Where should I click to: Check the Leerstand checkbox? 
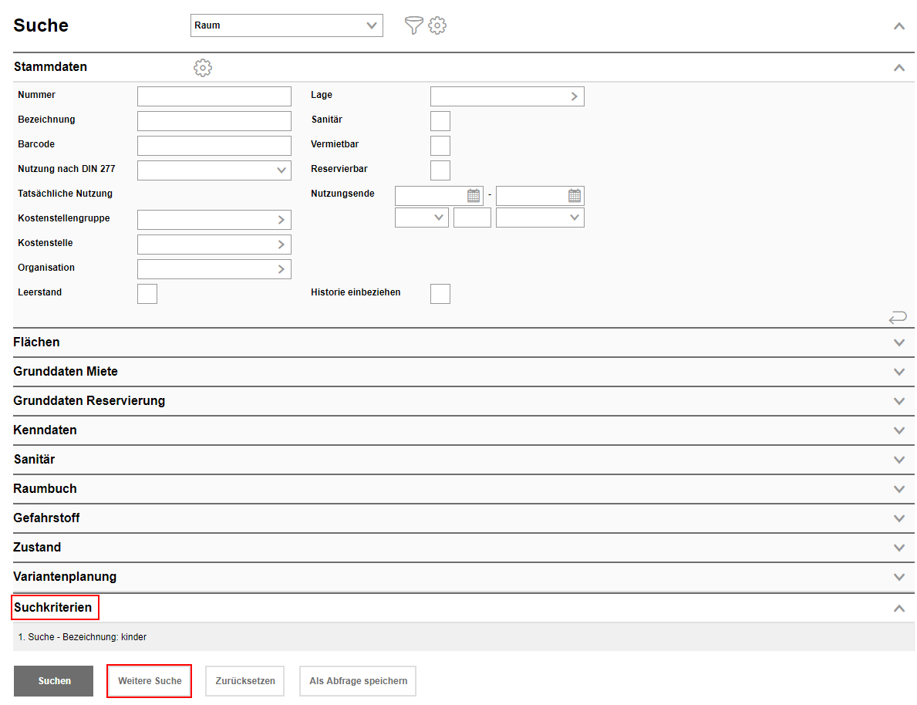coord(147,294)
